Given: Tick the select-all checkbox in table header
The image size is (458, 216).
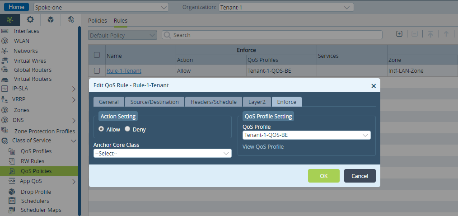Looking at the screenshot, I should tap(97, 55).
